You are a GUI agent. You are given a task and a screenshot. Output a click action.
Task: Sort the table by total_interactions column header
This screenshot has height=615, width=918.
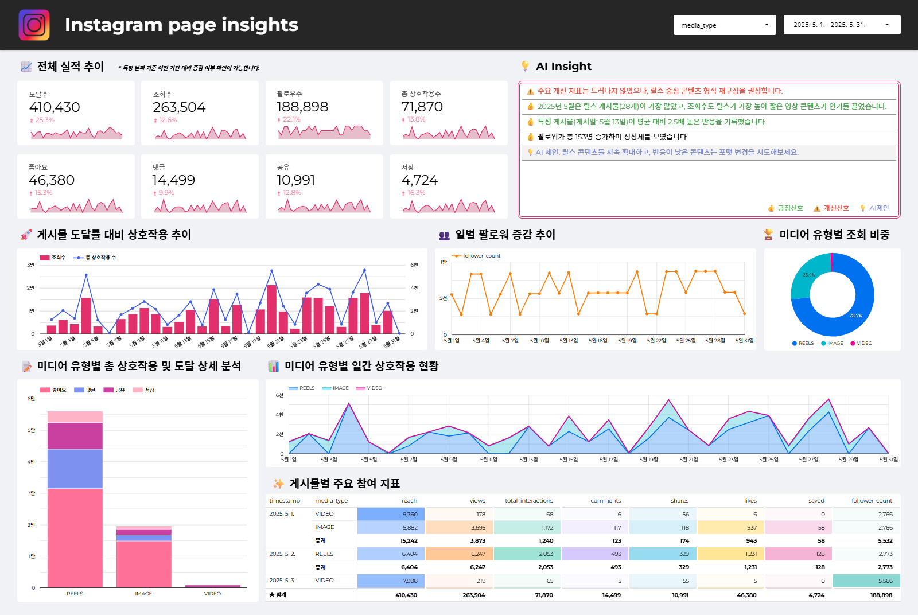point(528,501)
